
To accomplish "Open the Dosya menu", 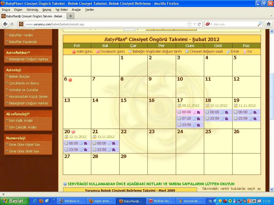I will (x=6, y=10).
